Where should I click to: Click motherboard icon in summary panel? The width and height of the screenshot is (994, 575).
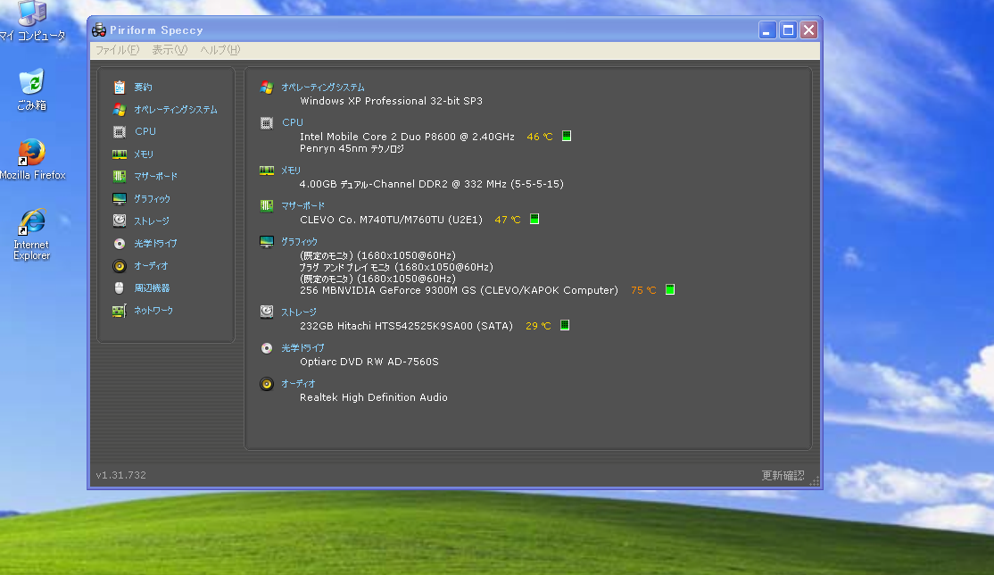click(267, 205)
